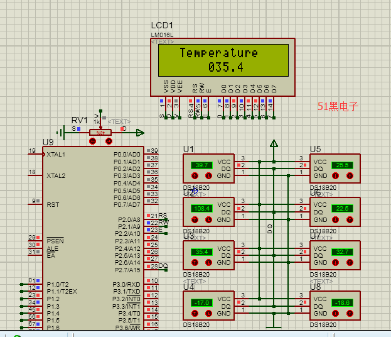
Task: Select the LCD1 LM016L display component
Action: click(223, 67)
